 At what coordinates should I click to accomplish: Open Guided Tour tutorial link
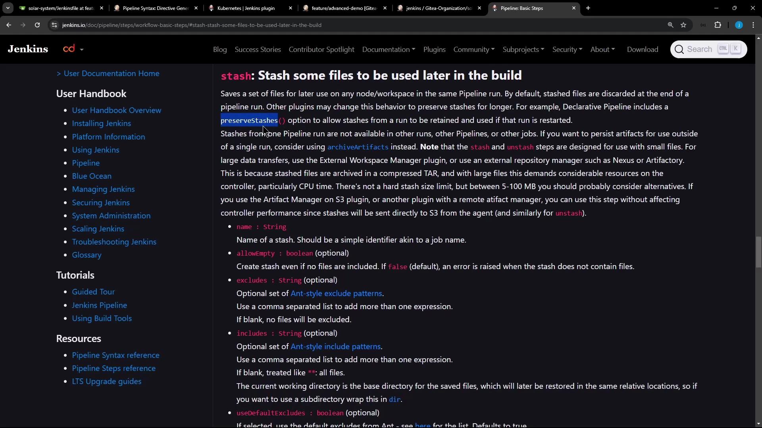coord(93,292)
